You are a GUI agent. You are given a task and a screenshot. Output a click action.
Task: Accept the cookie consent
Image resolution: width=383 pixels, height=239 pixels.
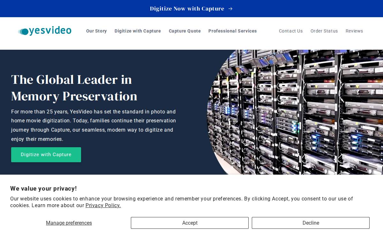coord(190,223)
